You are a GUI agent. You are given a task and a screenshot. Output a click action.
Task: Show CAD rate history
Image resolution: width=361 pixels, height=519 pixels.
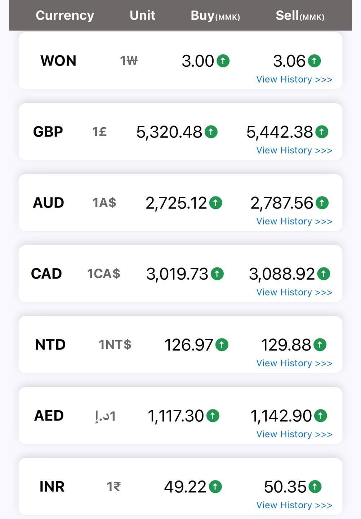[294, 292]
